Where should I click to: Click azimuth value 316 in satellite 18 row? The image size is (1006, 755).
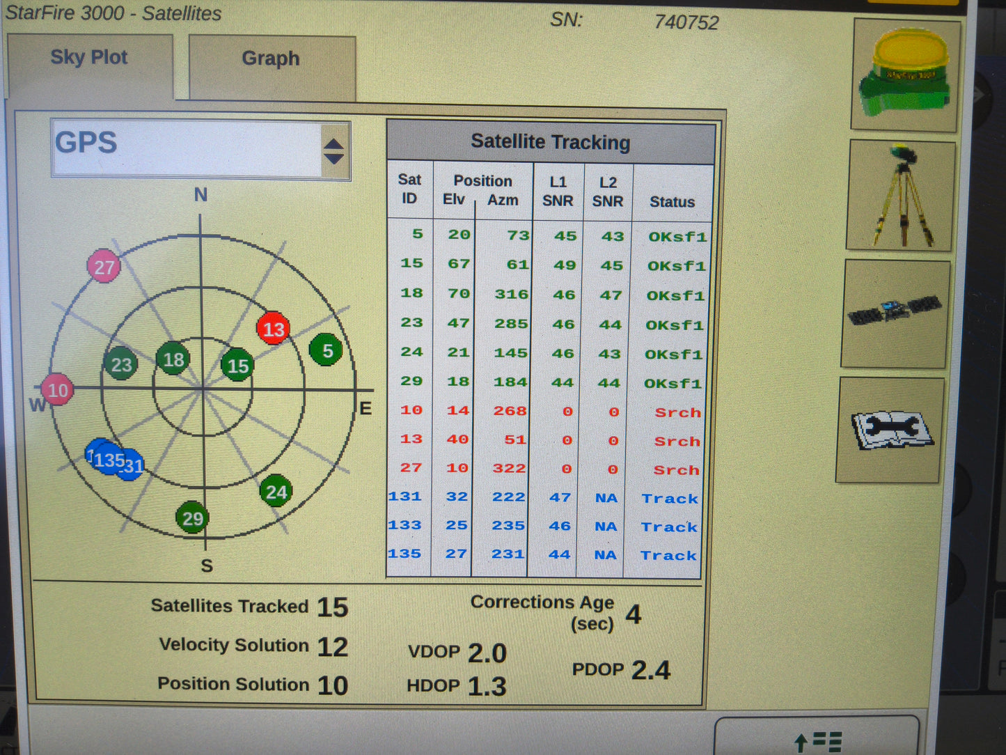tap(512, 294)
